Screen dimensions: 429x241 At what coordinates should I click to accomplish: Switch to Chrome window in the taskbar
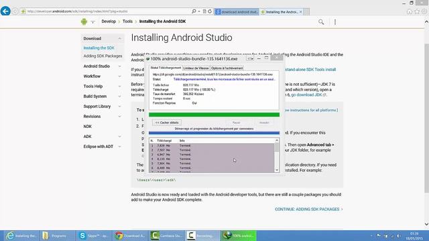pyautogui.click(x=131, y=236)
